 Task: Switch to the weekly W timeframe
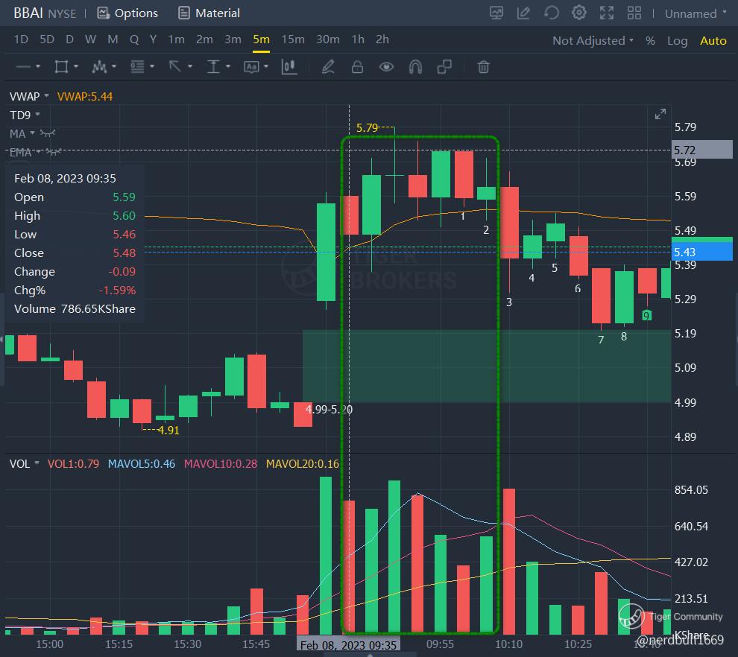tap(90, 39)
